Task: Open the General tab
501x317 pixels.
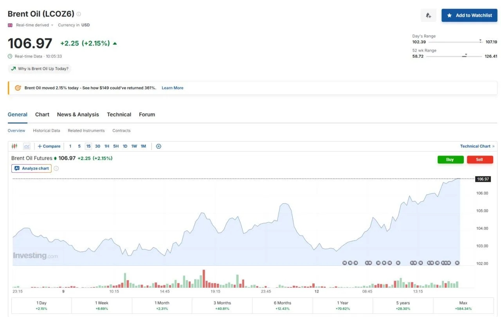Action: (x=18, y=115)
